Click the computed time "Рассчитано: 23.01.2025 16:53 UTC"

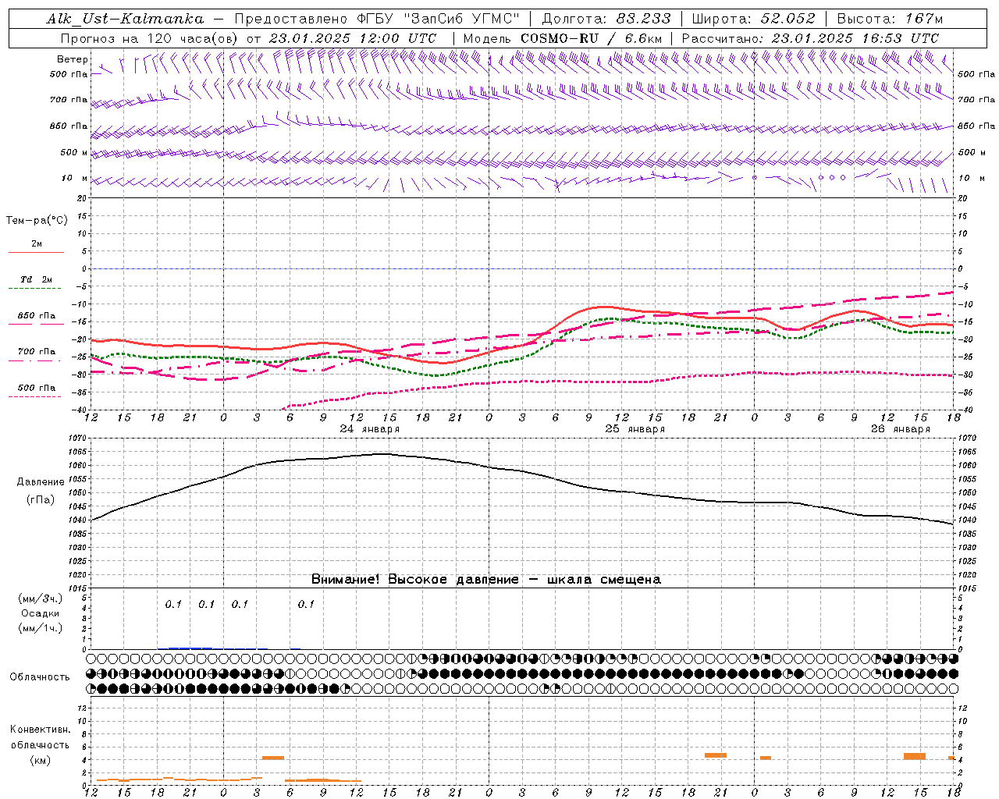click(810, 38)
